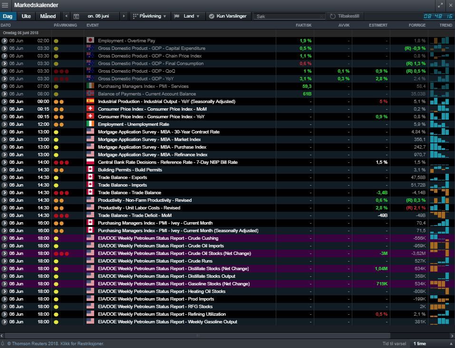Screen dimensions: 455x348
Task: Expand the Unit Labor Costs Revised row
Action: pos(4,208)
